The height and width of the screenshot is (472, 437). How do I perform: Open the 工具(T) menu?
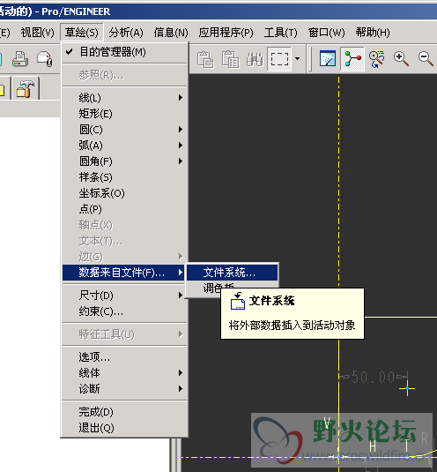280,33
